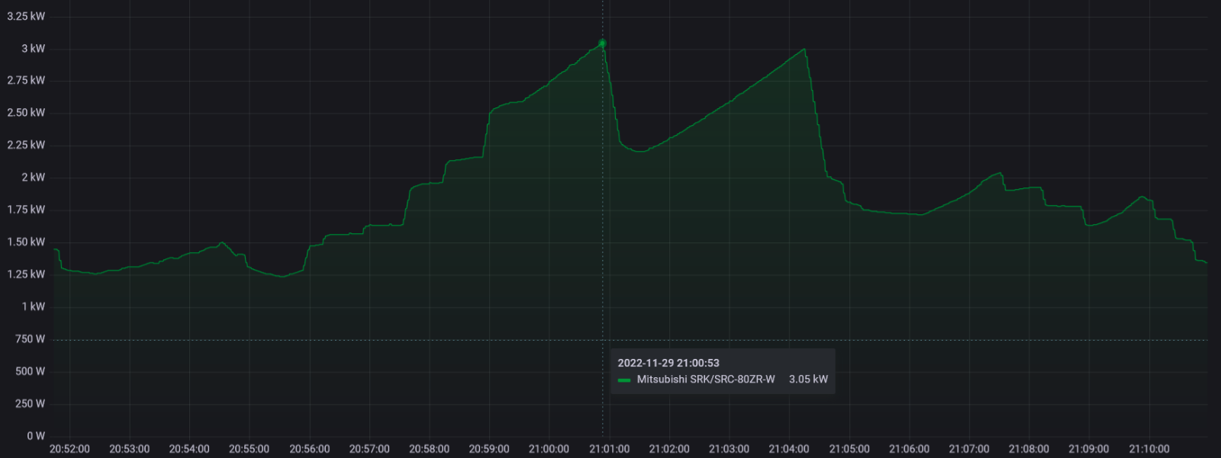
Task: Click the 2.25 kW y-axis label
Action: tap(26, 145)
